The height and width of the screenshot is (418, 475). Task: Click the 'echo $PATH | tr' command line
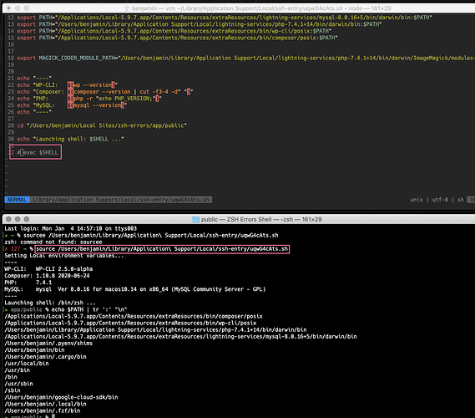pyautogui.click(x=89, y=309)
